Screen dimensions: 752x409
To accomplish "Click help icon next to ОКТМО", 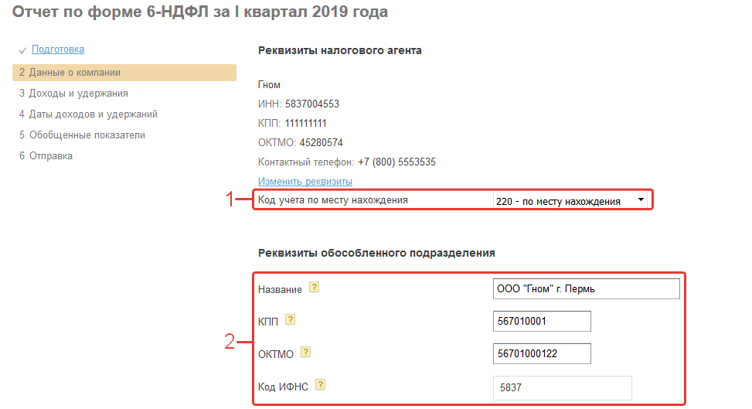I will 305,352.
